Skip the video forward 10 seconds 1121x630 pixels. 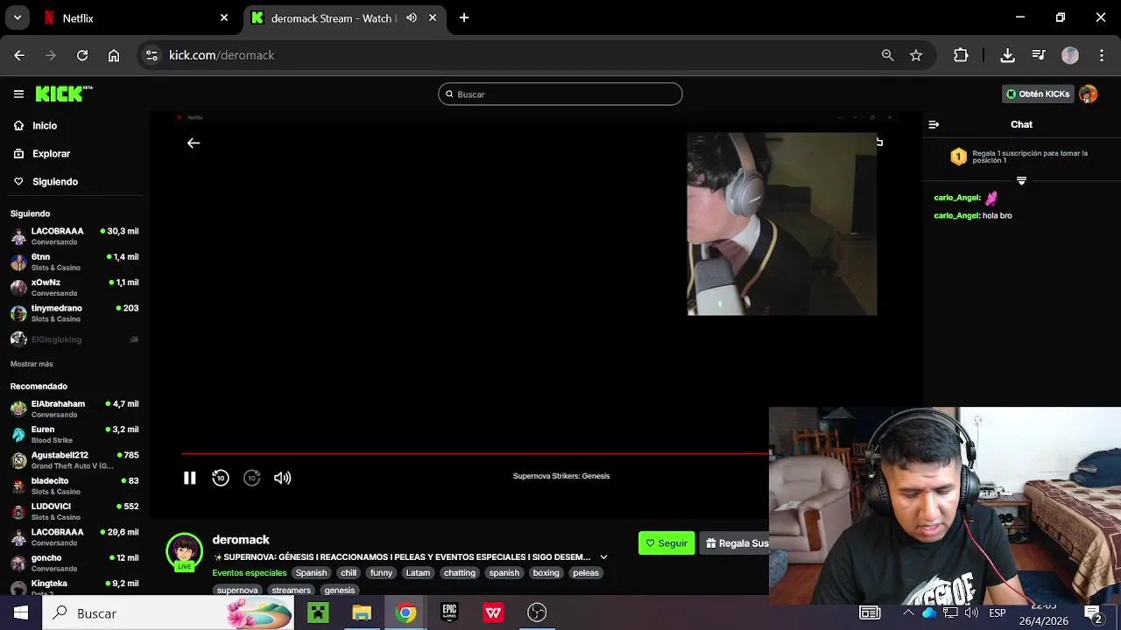[252, 478]
